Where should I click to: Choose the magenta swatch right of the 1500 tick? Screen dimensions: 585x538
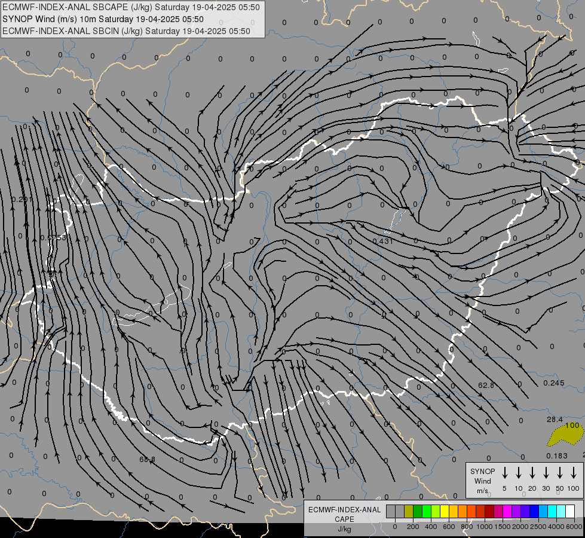508,511
